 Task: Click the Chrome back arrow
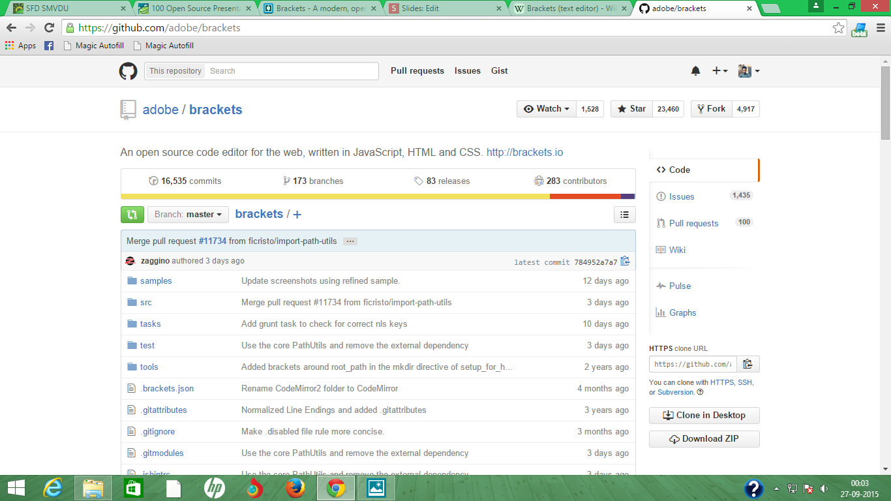click(x=11, y=28)
